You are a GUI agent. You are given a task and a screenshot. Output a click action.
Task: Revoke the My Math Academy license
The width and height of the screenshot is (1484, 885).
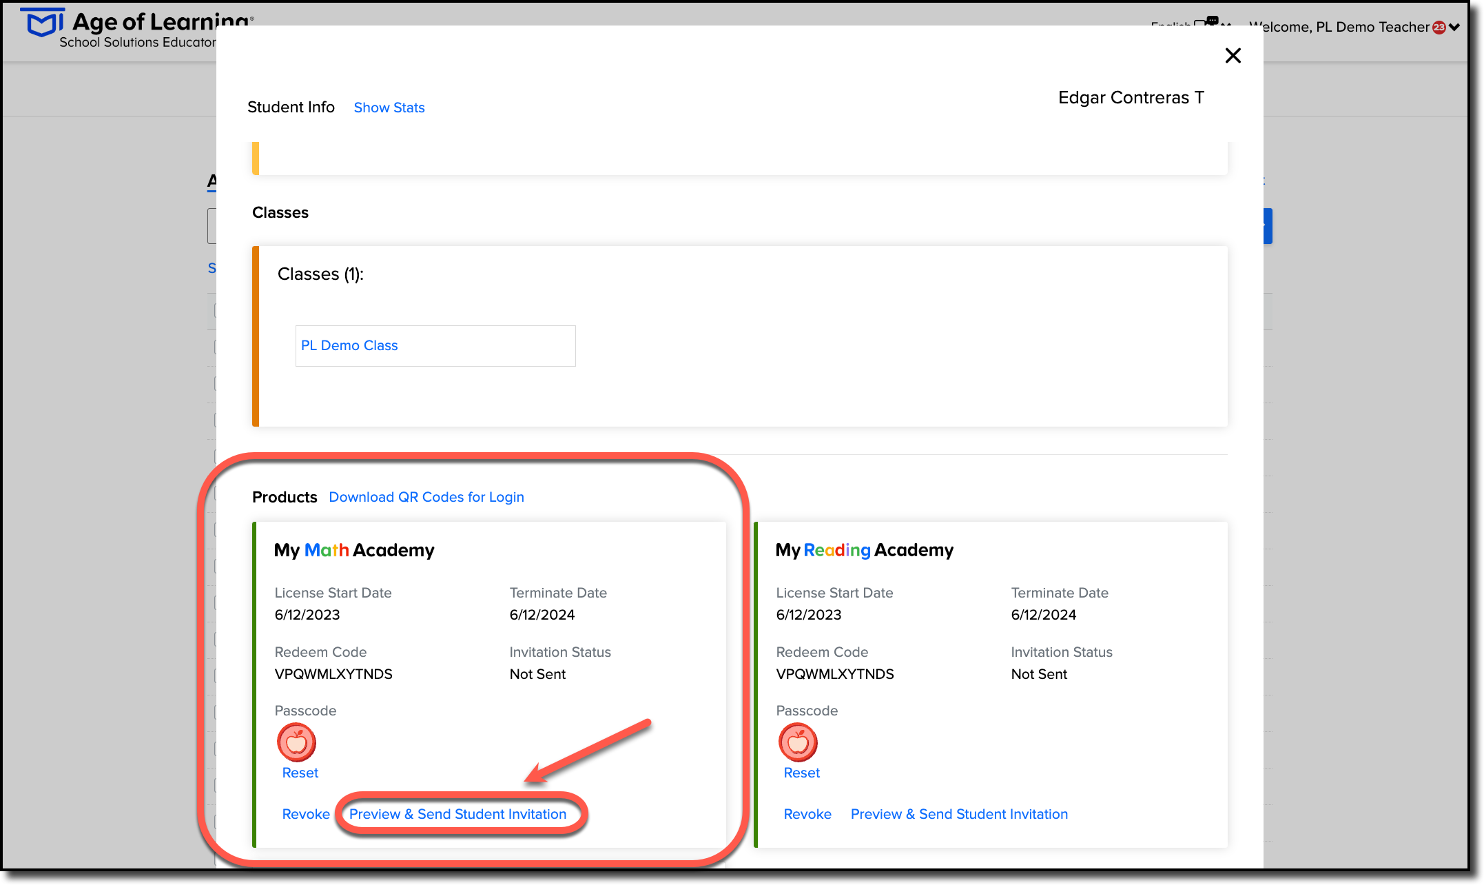pyautogui.click(x=306, y=814)
